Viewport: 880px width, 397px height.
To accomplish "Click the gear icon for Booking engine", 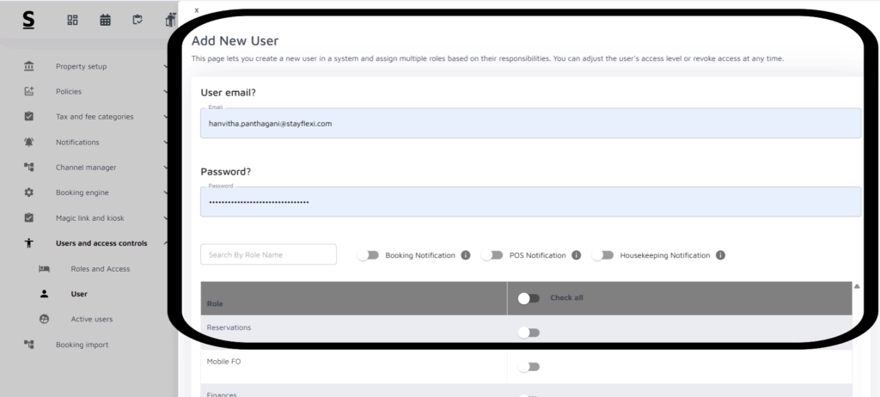I will point(29,192).
